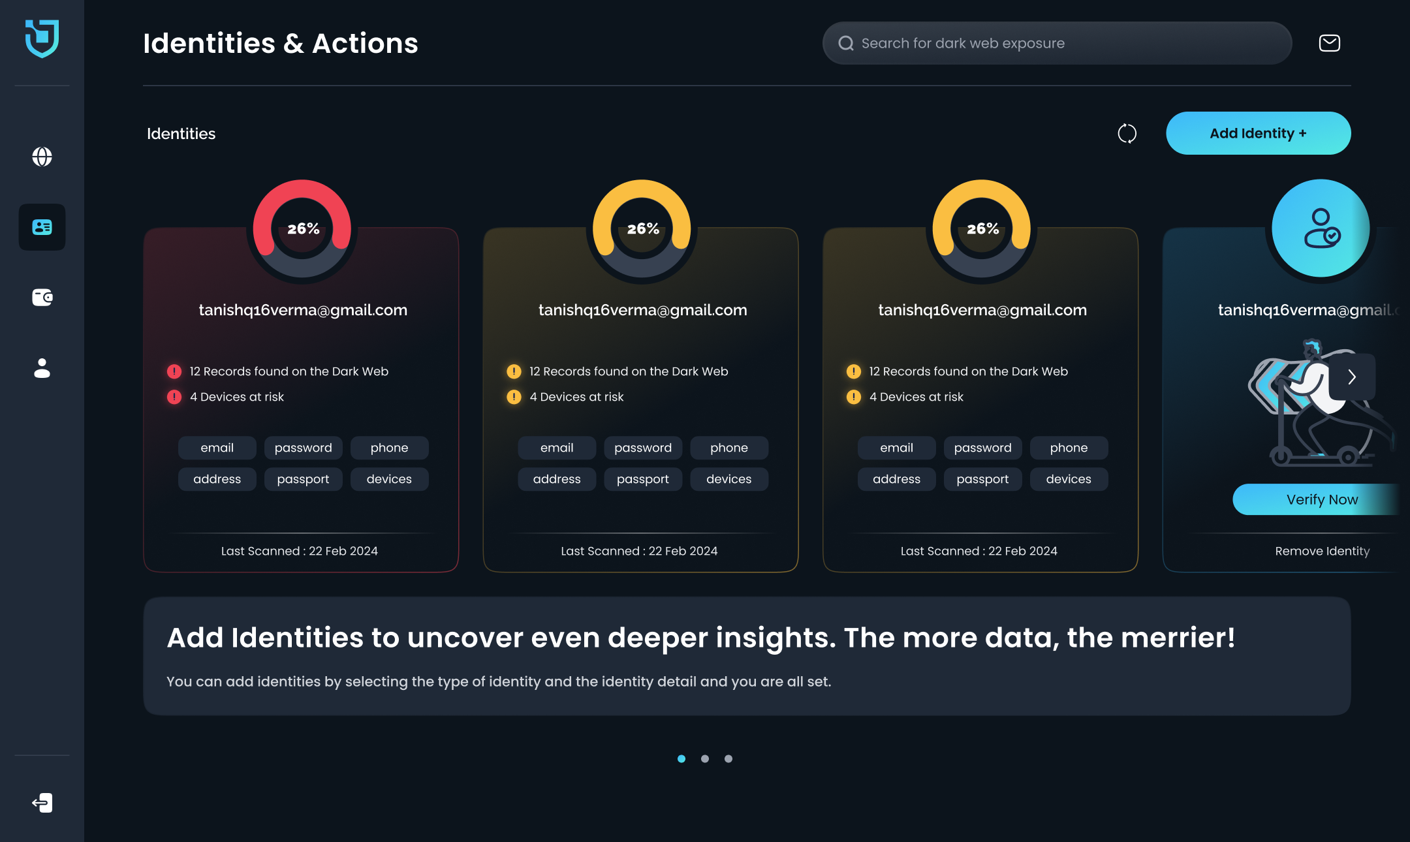Open the wallet sidebar icon

[x=42, y=298]
